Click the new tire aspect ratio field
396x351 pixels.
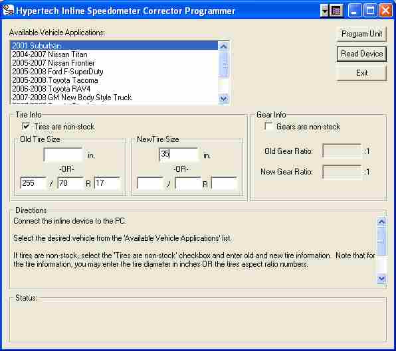tap(188, 183)
